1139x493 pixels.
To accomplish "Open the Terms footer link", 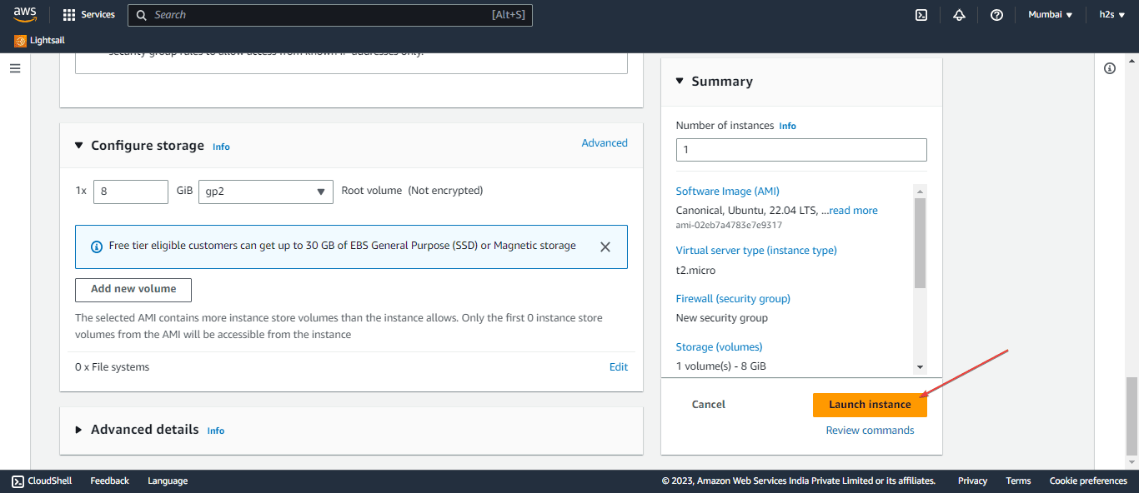I will tap(1018, 481).
